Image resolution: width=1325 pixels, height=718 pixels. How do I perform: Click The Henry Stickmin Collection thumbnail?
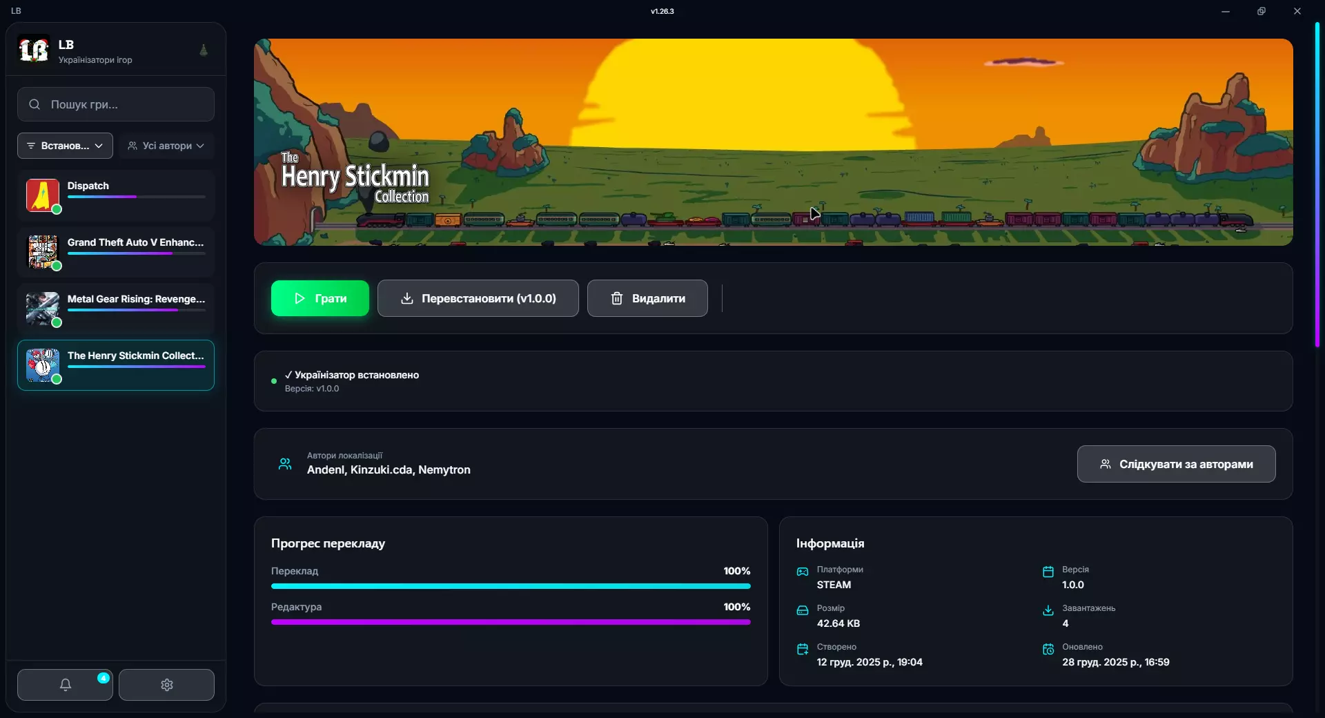tap(43, 365)
